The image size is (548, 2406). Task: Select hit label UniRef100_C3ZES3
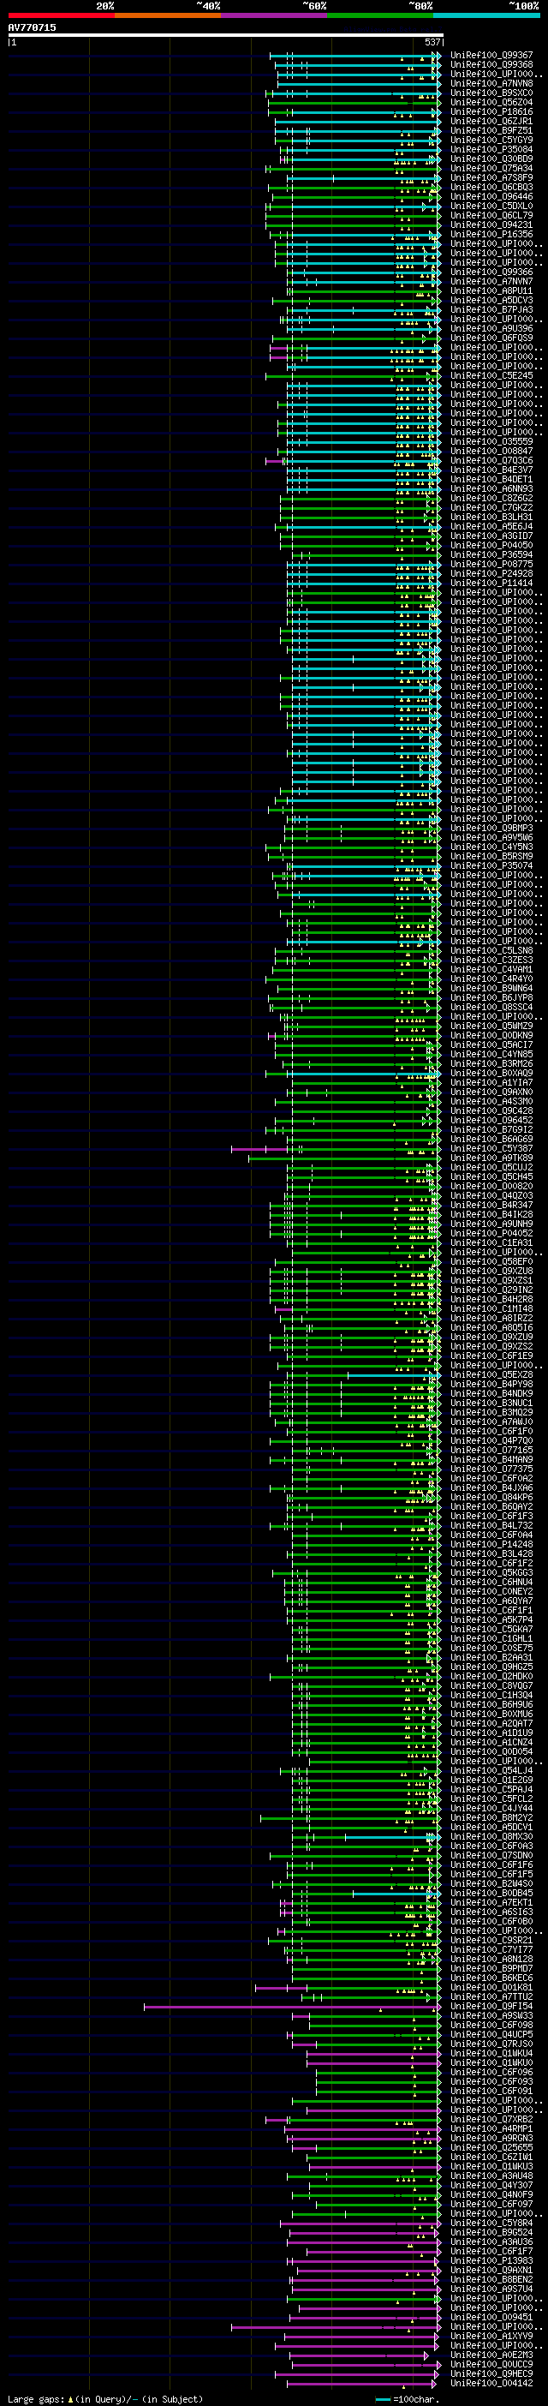pos(491,961)
